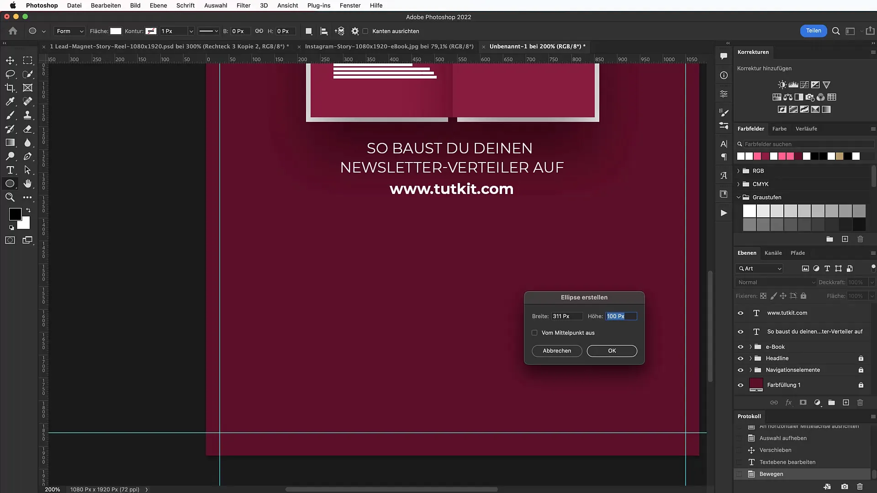Image resolution: width=877 pixels, height=493 pixels.
Task: Click the Home icon in options bar
Action: point(13,31)
